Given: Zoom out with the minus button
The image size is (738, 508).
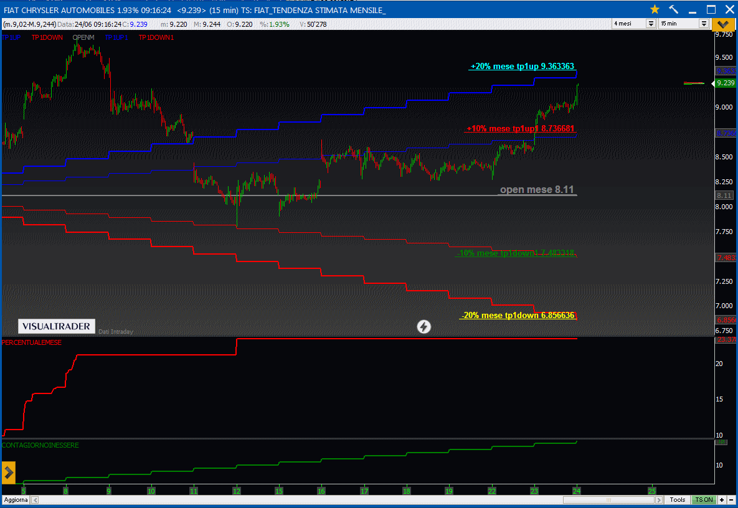Looking at the screenshot, I should 731,499.
